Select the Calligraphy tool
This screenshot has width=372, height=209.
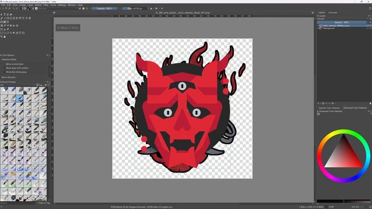point(10,15)
